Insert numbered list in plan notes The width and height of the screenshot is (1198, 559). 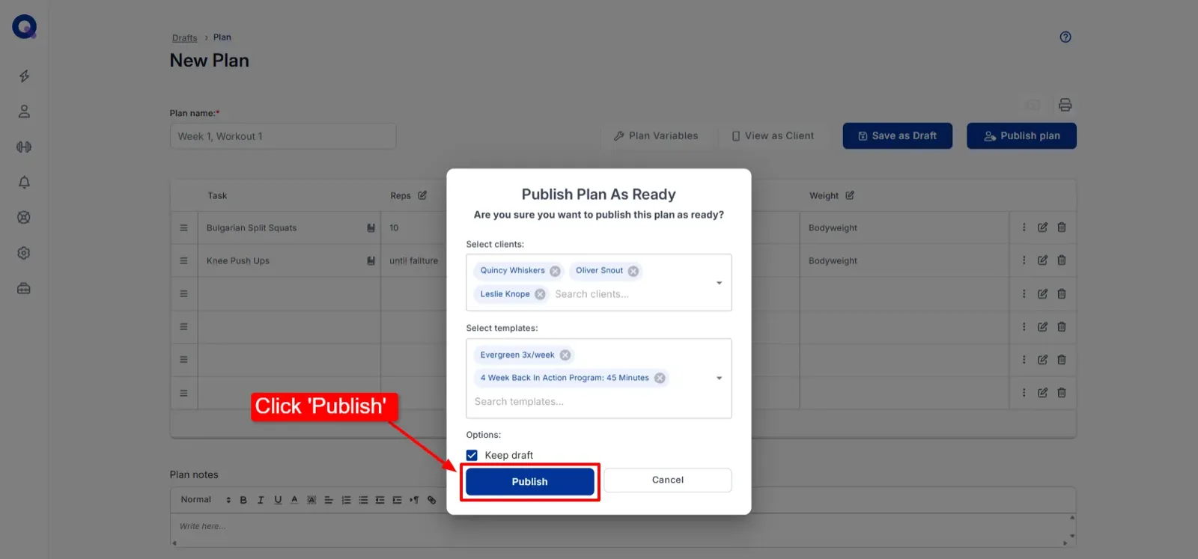coord(346,500)
